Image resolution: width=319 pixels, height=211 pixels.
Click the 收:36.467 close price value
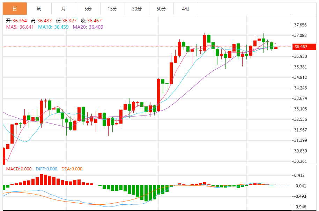point(91,21)
